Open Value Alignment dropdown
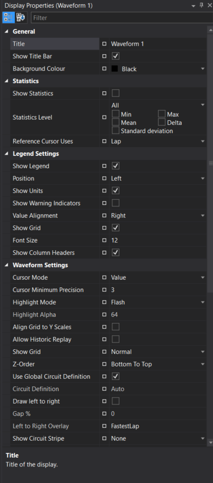 203,216
